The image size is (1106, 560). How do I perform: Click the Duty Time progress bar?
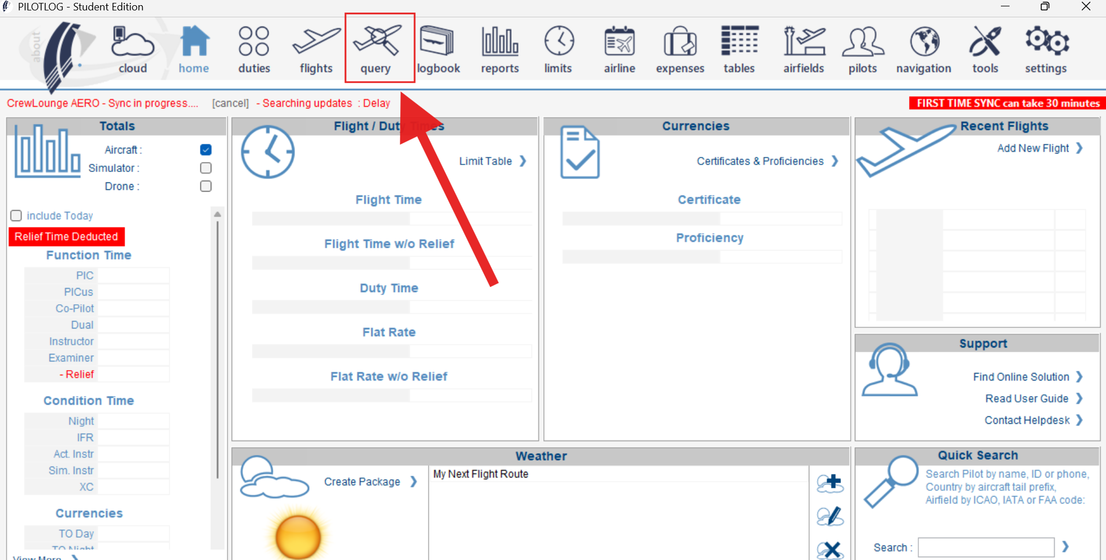[x=392, y=307]
